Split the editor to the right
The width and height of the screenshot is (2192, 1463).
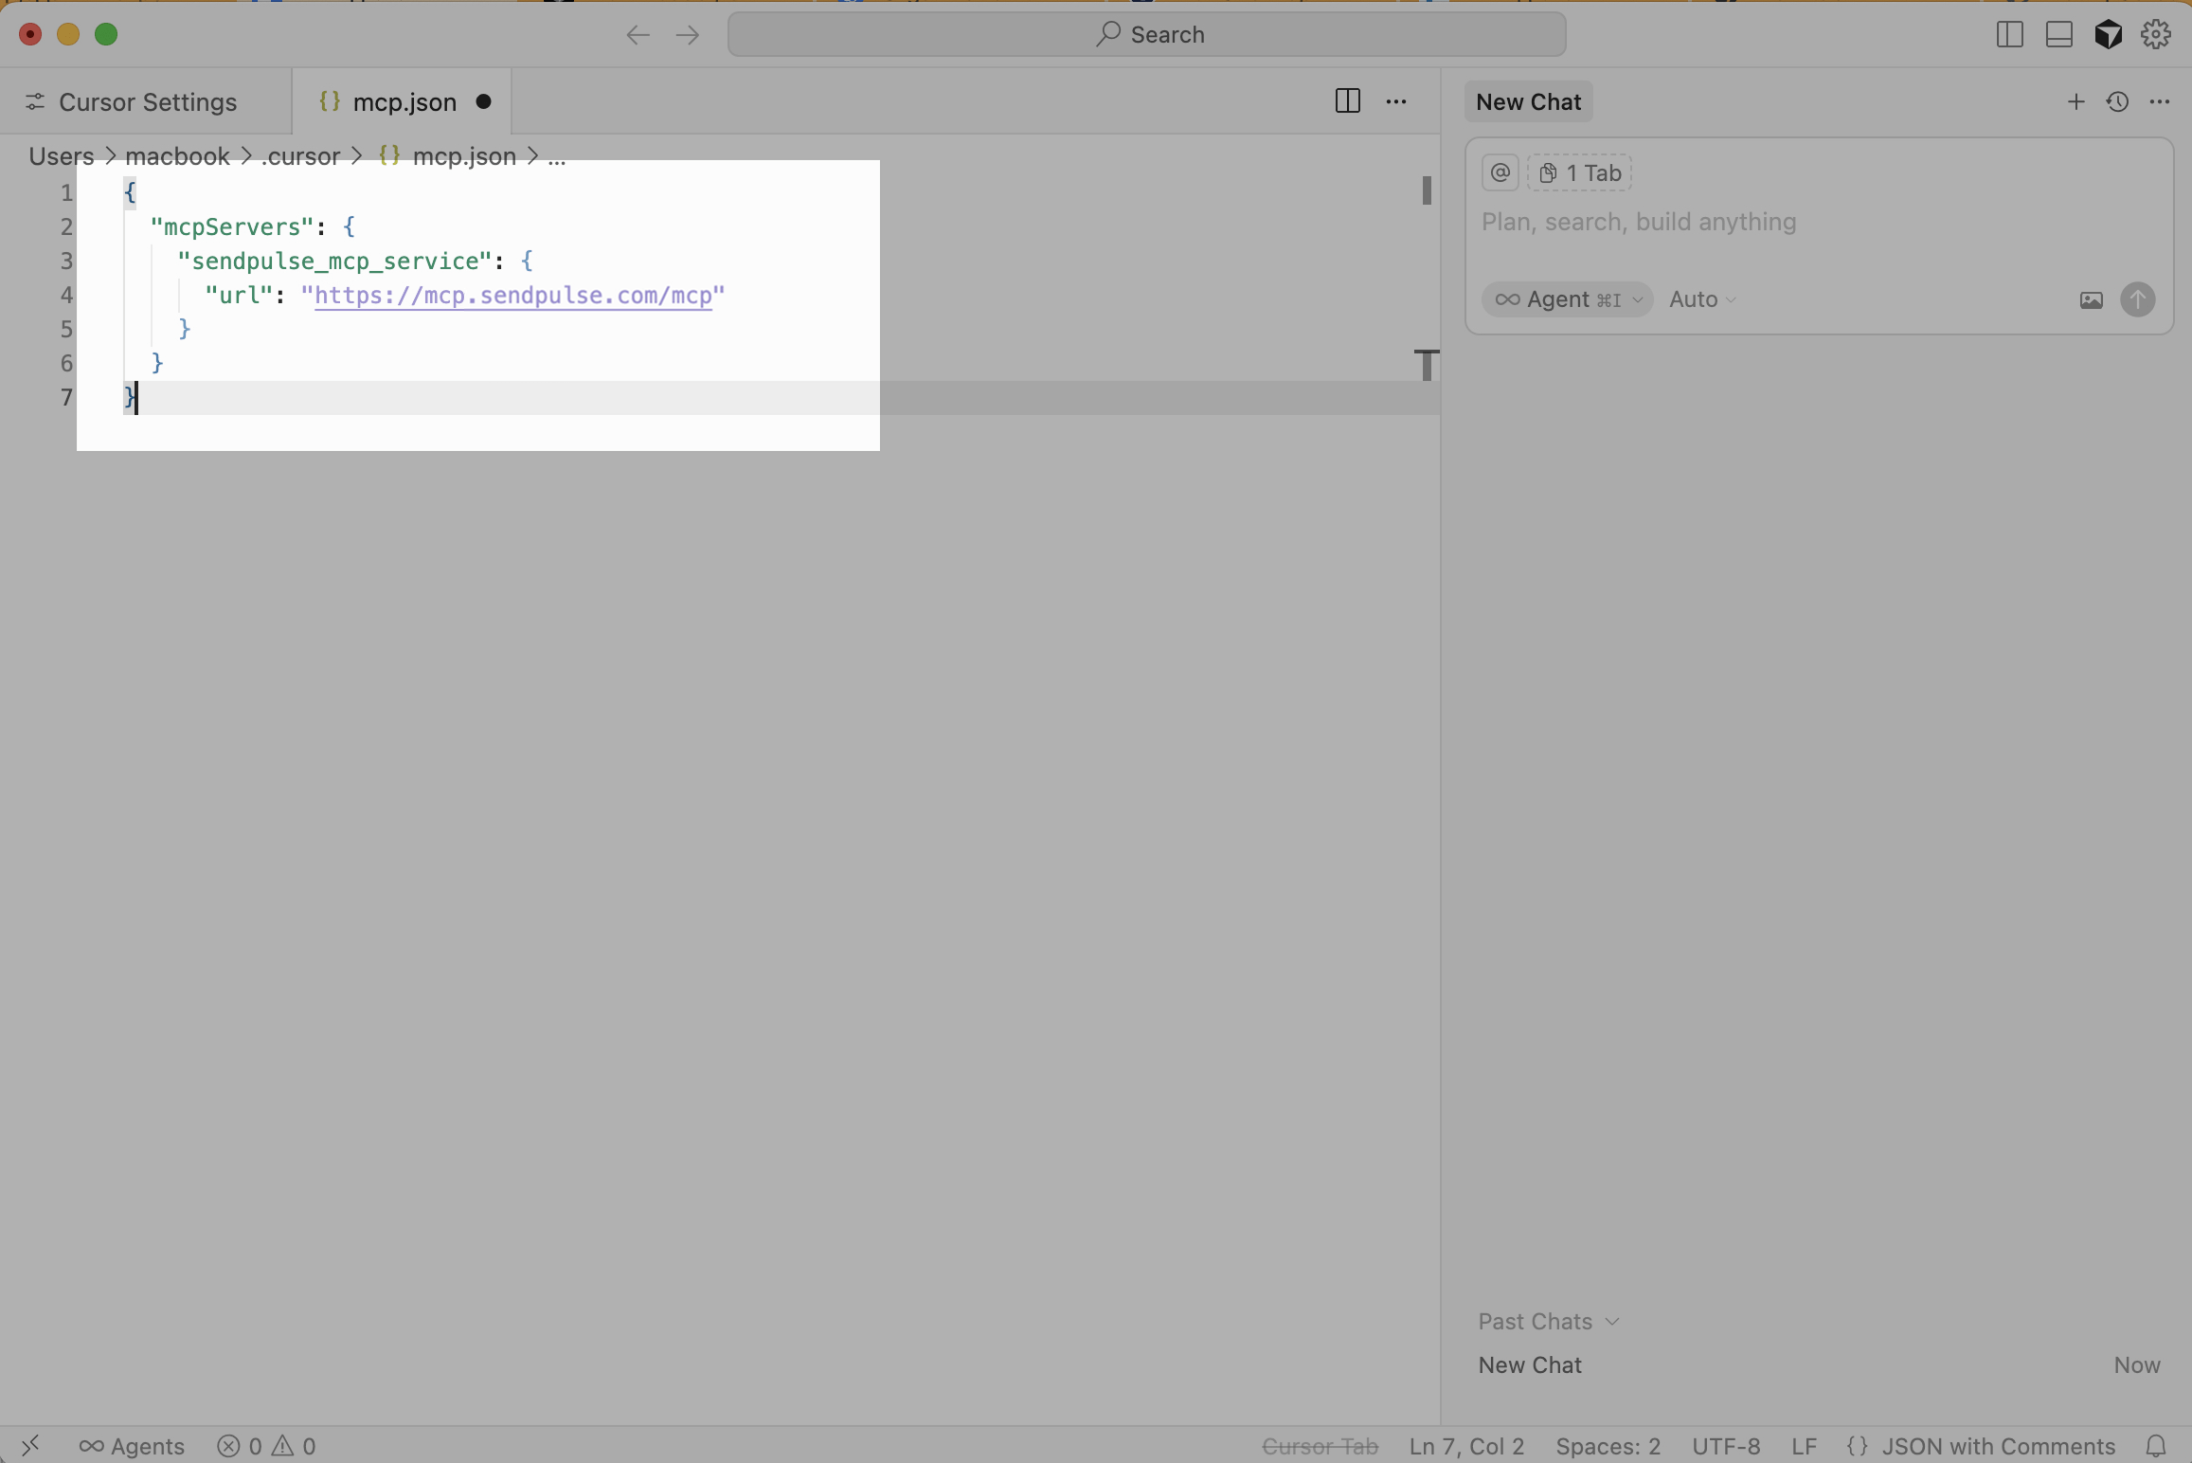pyautogui.click(x=1347, y=101)
